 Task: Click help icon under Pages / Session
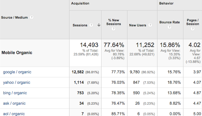pyautogui.click(x=193, y=29)
